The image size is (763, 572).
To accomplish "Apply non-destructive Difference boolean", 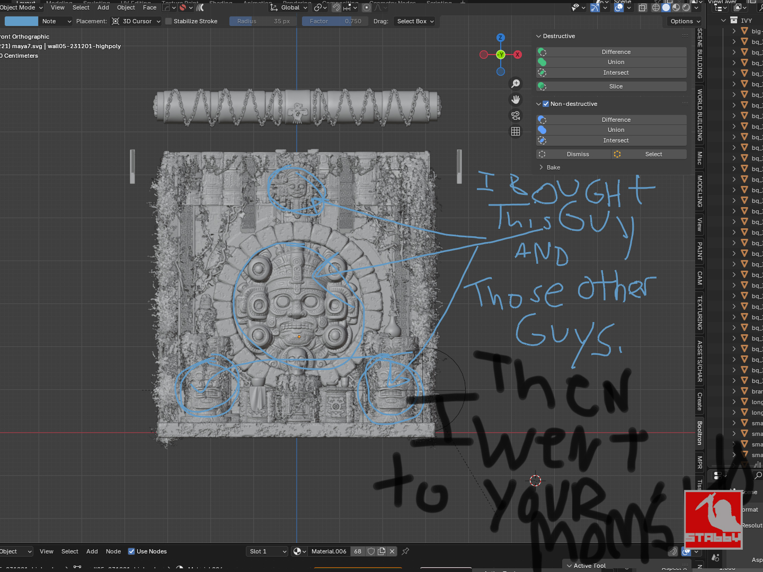I will point(612,120).
